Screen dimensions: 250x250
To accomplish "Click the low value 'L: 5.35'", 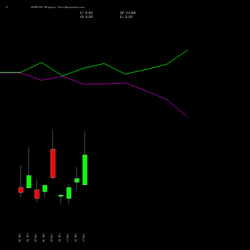I will pyautogui.click(x=126, y=17).
